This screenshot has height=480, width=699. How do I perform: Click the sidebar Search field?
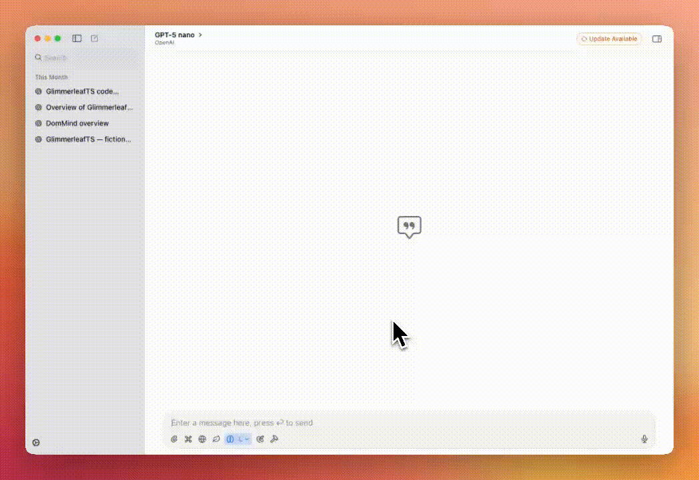coord(87,58)
